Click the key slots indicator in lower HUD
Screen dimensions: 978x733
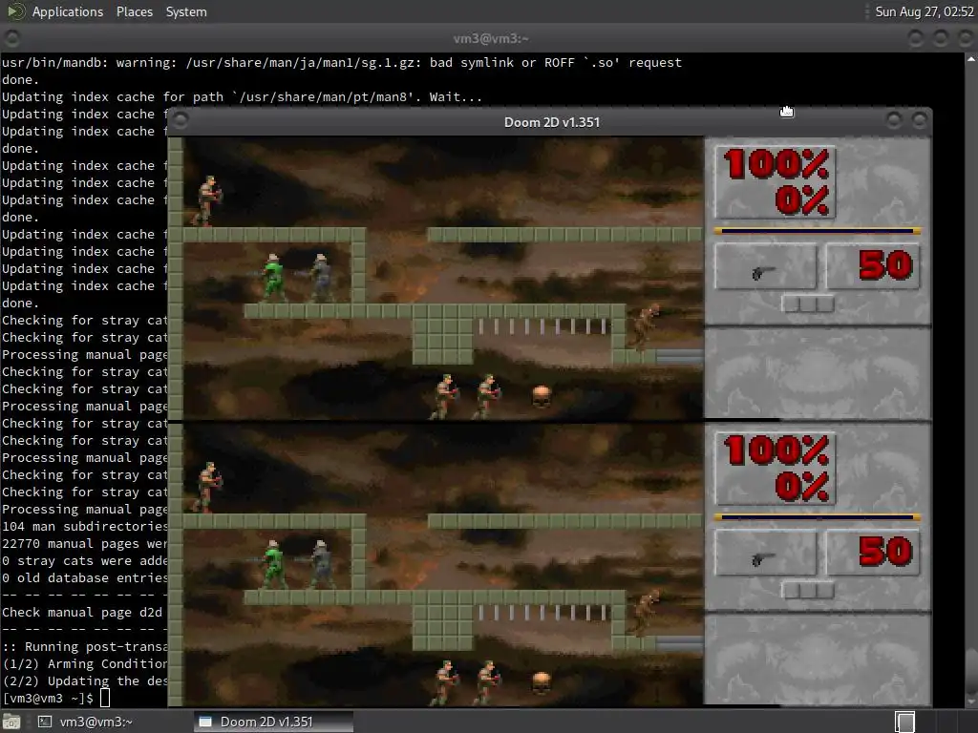808,590
